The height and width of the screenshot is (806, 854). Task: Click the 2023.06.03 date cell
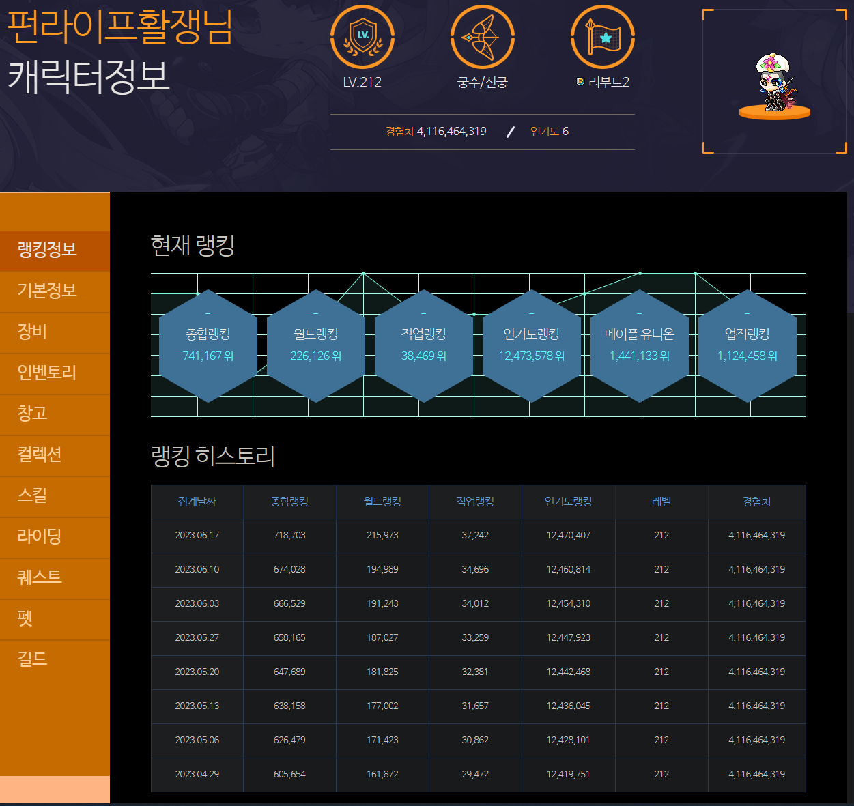[x=197, y=604]
